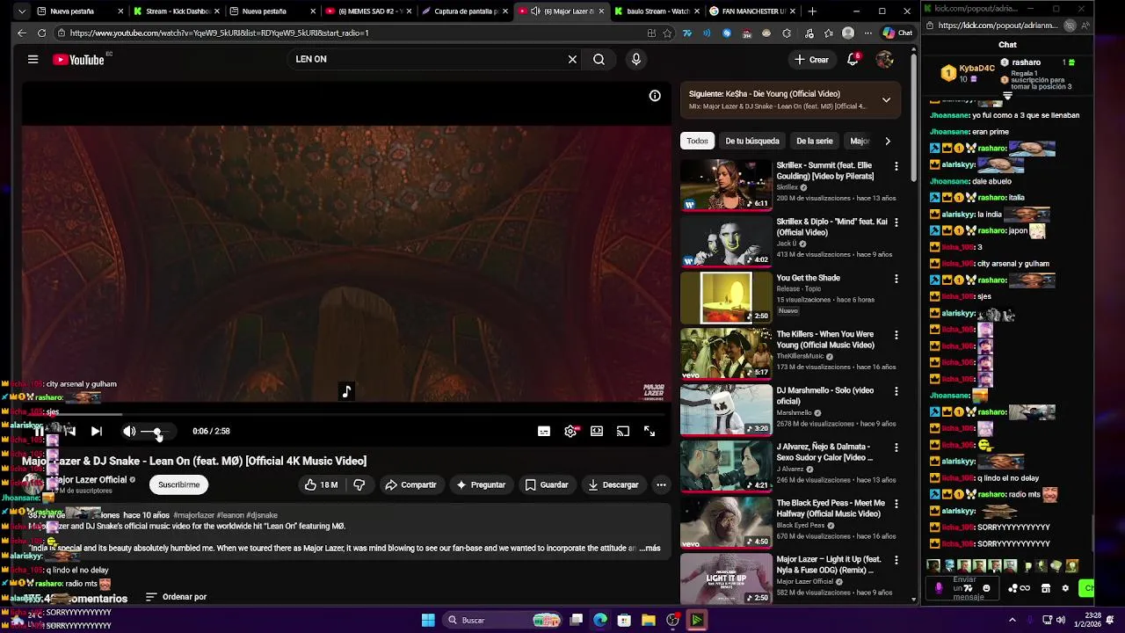Open emoji picker in Kick chat
This screenshot has height=633, width=1125.
[986, 588]
